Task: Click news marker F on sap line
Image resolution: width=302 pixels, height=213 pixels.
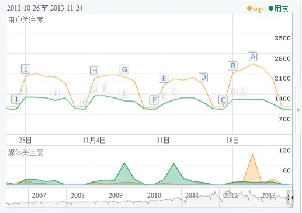Action: [154, 100]
